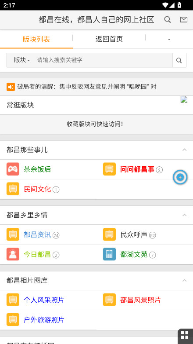Open the search magnifier in header
The image size is (193, 344).
point(168,20)
